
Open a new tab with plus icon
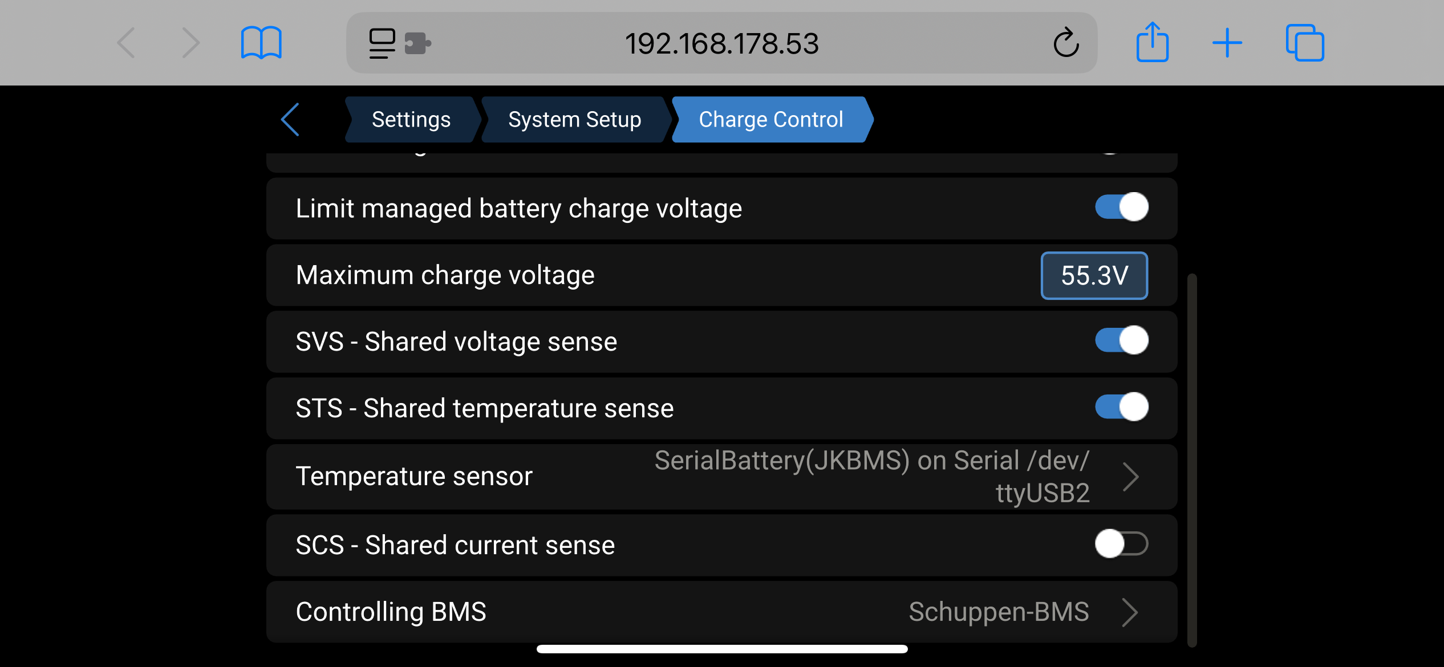[1227, 43]
